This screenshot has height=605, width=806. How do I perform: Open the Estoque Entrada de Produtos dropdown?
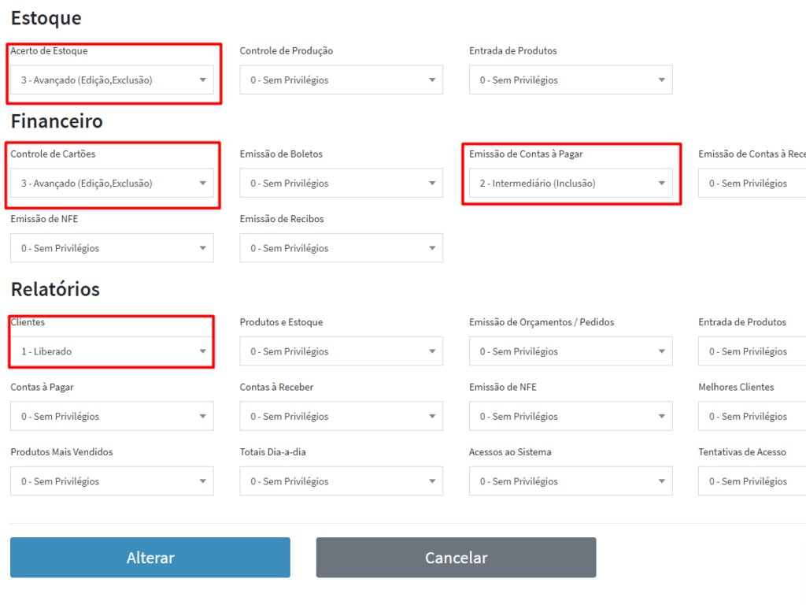(x=571, y=80)
